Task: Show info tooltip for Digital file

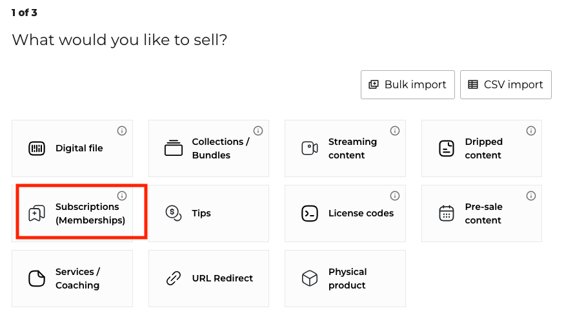Action: point(122,131)
